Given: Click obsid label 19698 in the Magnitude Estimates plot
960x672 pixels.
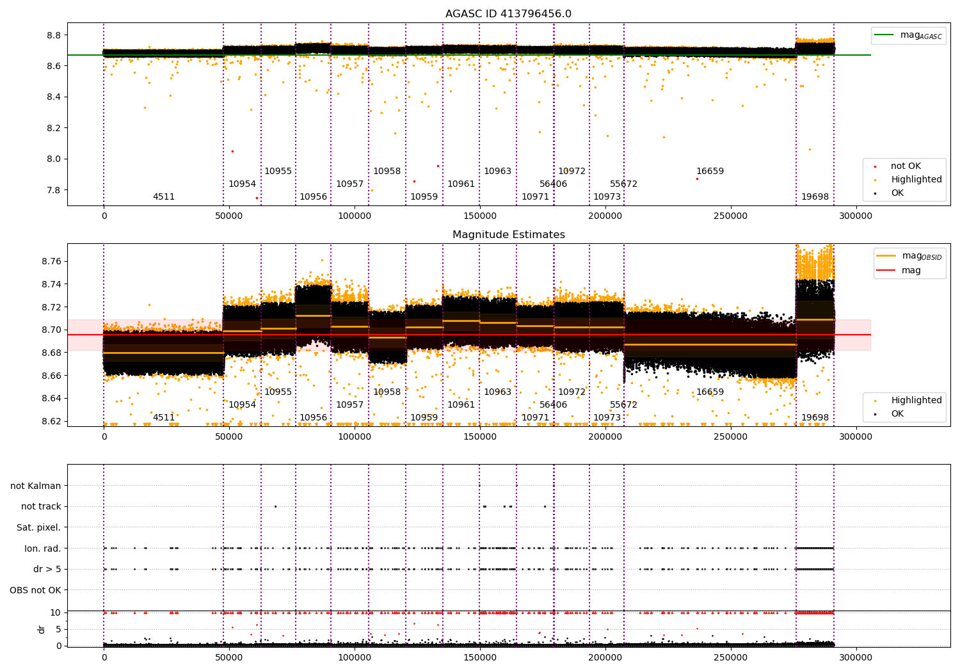Looking at the screenshot, I should point(815,418).
